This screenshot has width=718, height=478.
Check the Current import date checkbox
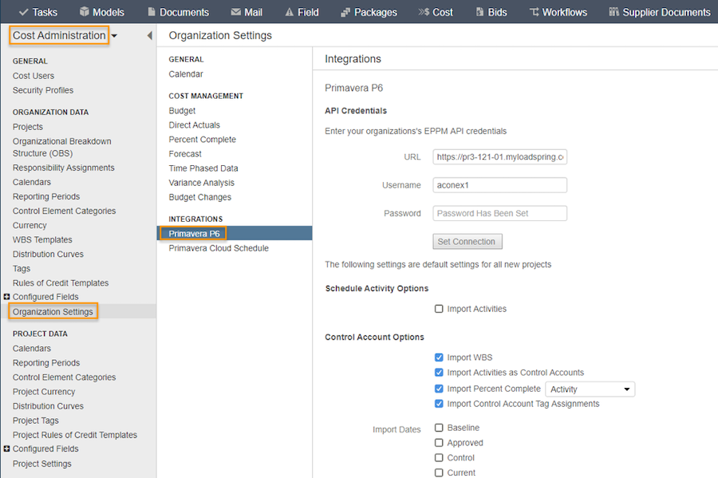(439, 472)
